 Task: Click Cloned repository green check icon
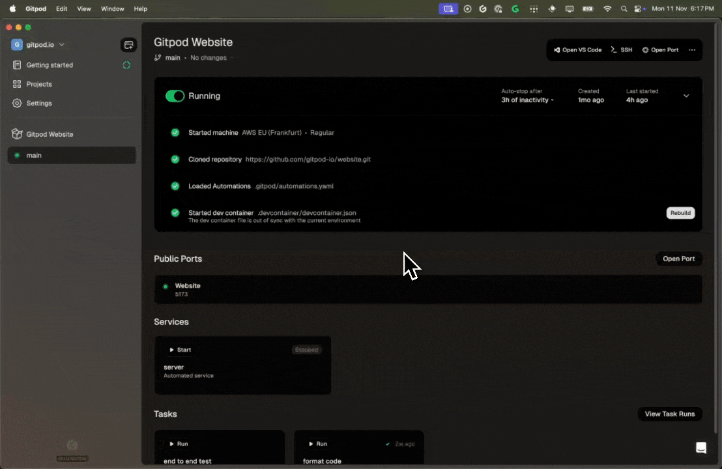pyautogui.click(x=175, y=159)
